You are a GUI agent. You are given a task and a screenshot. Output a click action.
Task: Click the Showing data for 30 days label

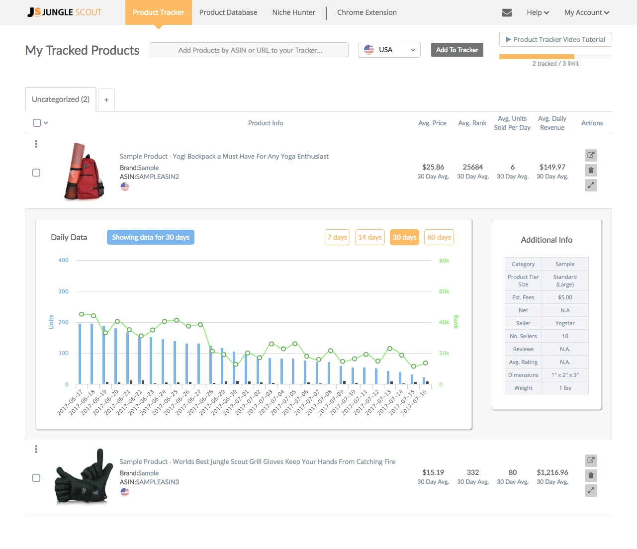click(151, 237)
